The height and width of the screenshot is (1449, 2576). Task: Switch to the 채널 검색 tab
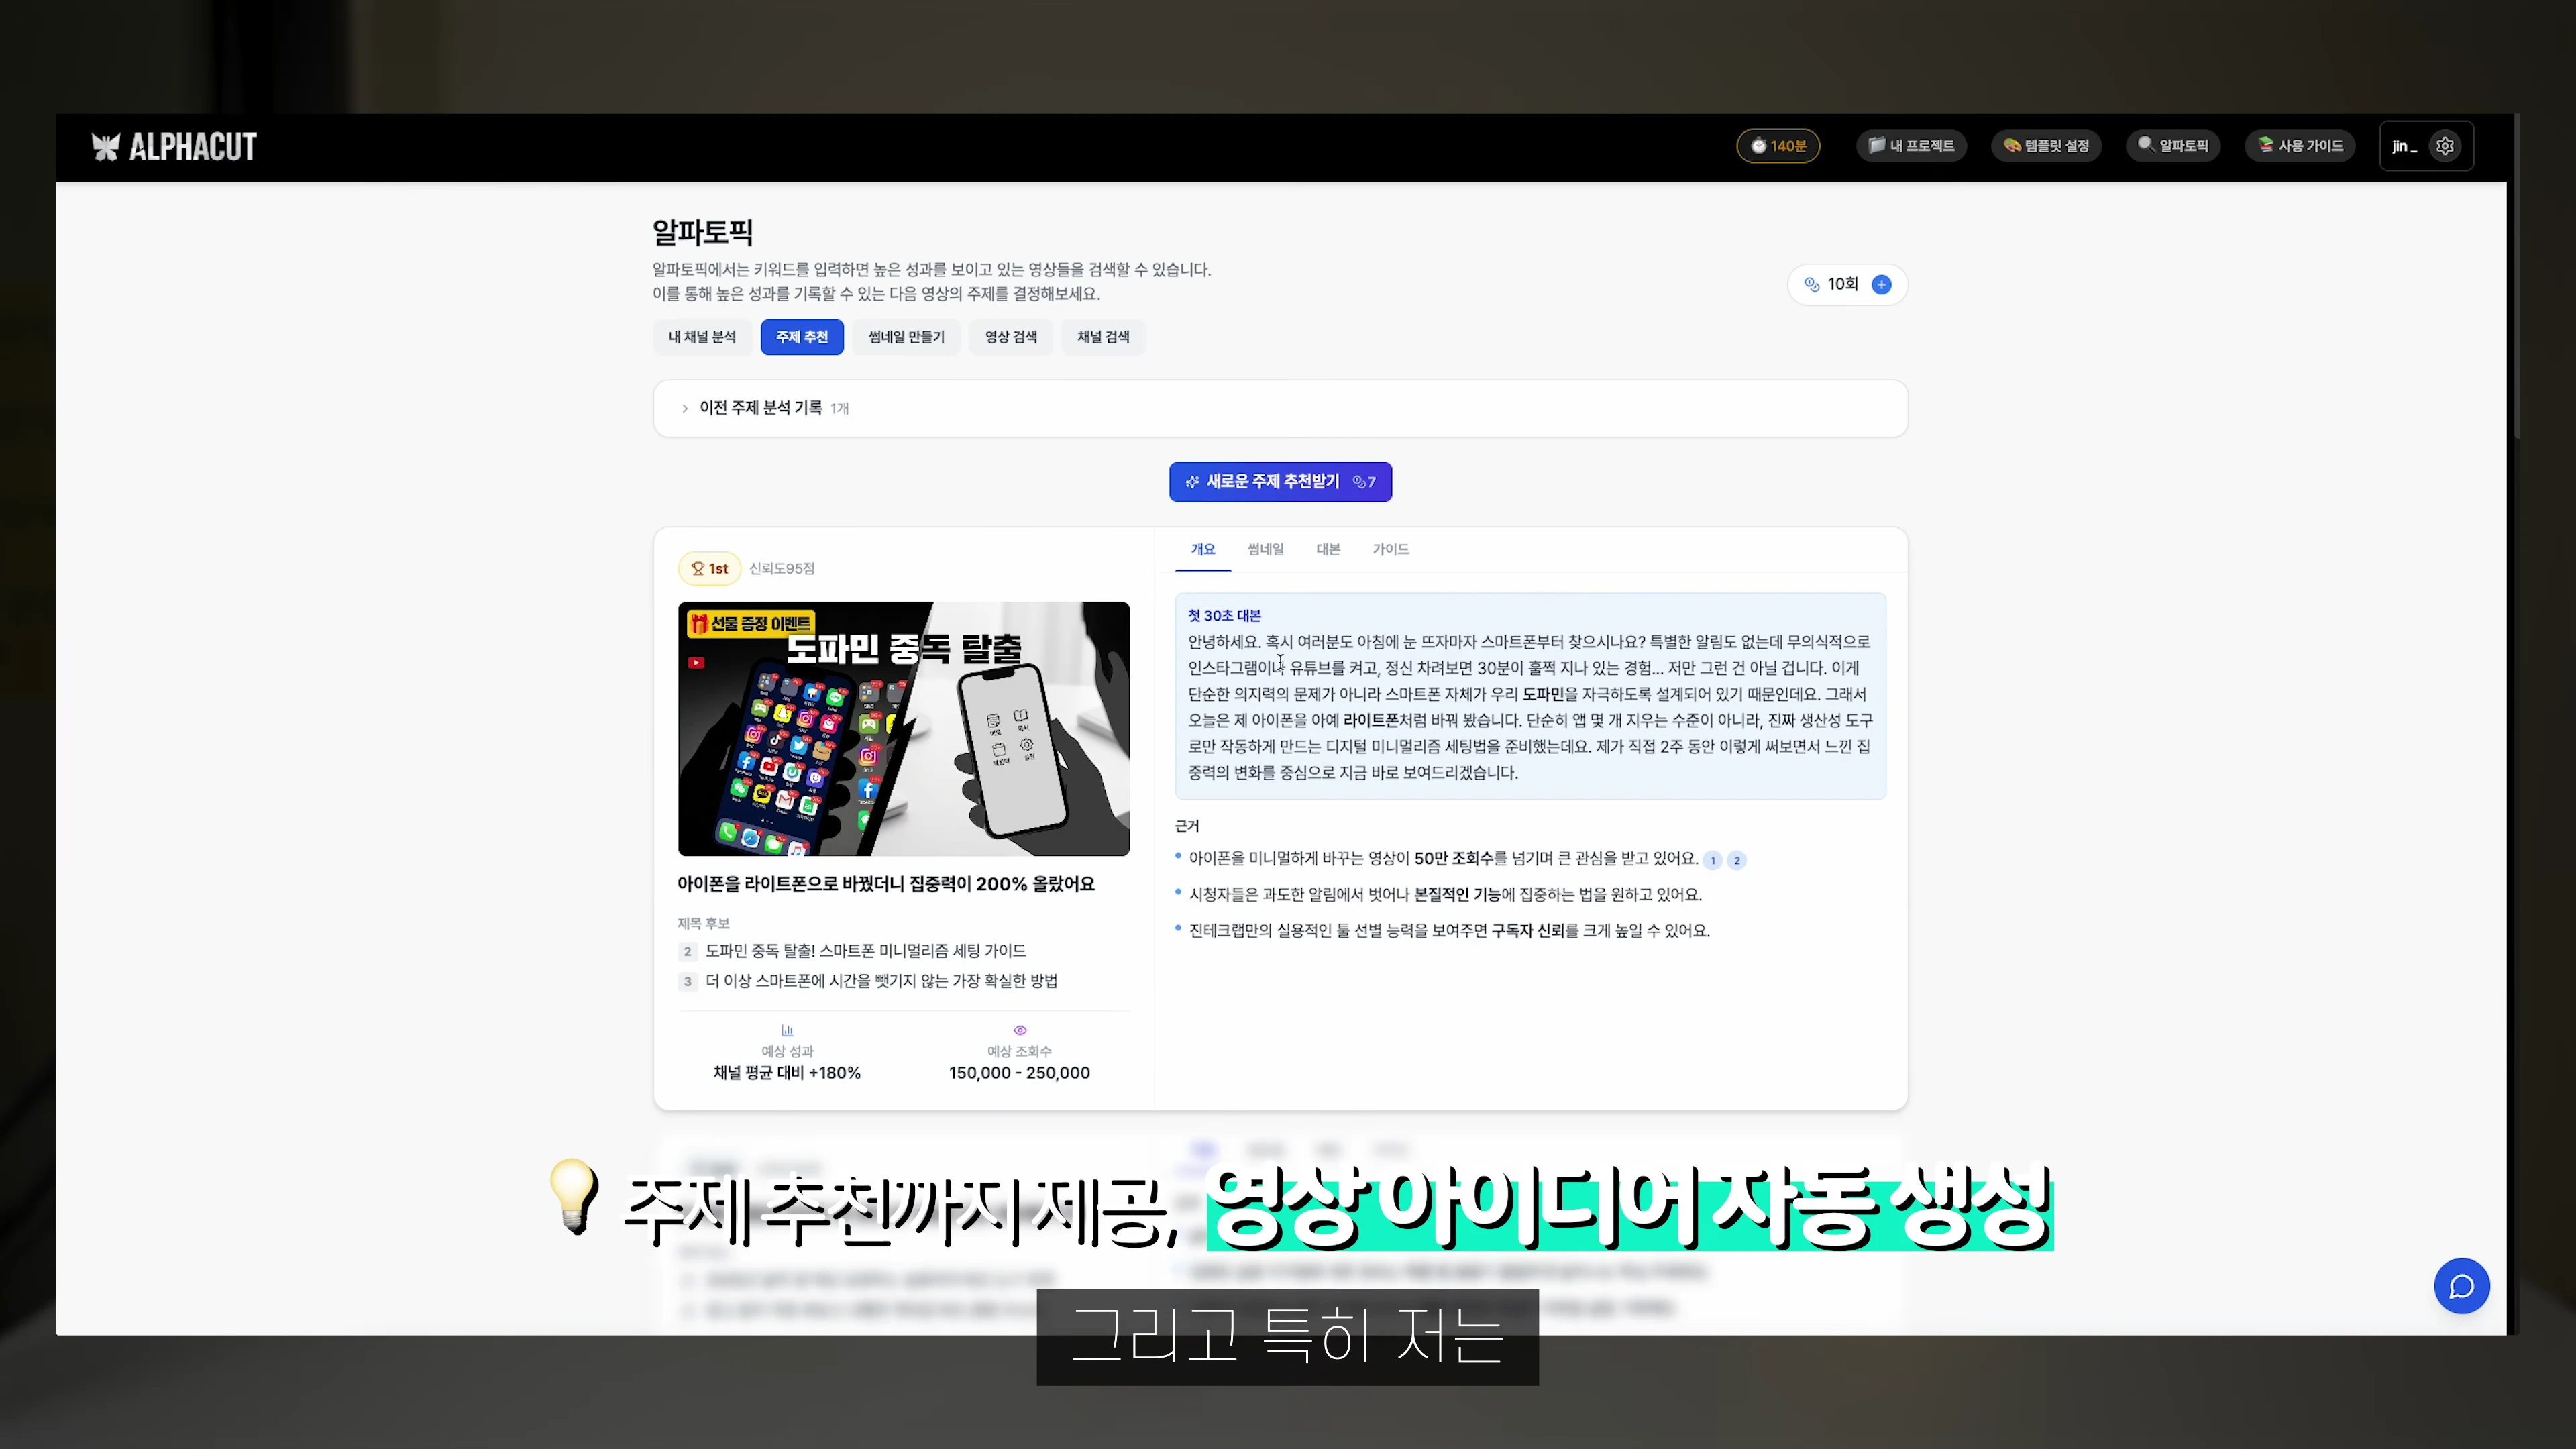click(x=1103, y=337)
